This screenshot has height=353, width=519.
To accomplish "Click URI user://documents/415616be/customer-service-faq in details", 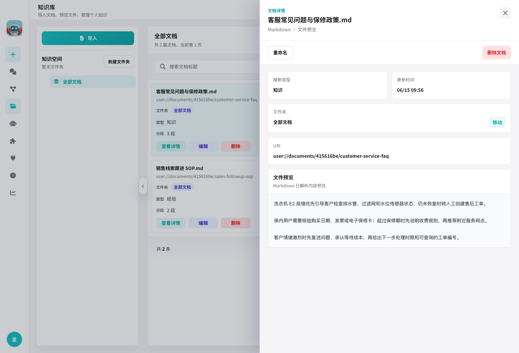I will coord(331,156).
